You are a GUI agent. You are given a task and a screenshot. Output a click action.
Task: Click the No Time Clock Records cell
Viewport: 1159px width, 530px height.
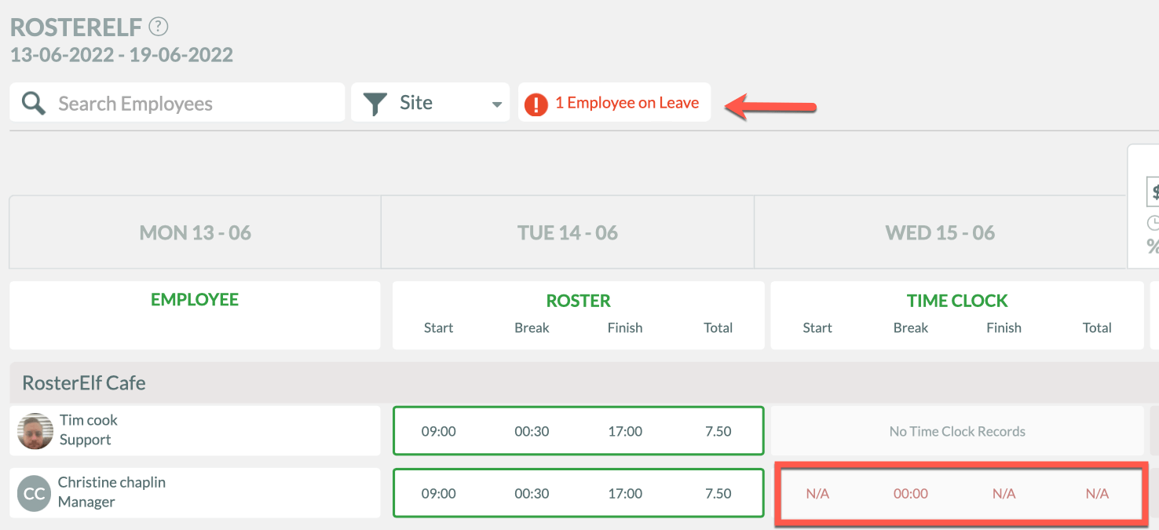click(x=957, y=431)
